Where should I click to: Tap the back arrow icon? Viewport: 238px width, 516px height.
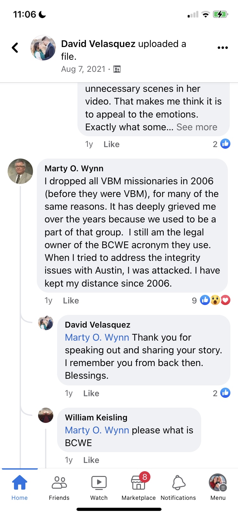(x=15, y=48)
